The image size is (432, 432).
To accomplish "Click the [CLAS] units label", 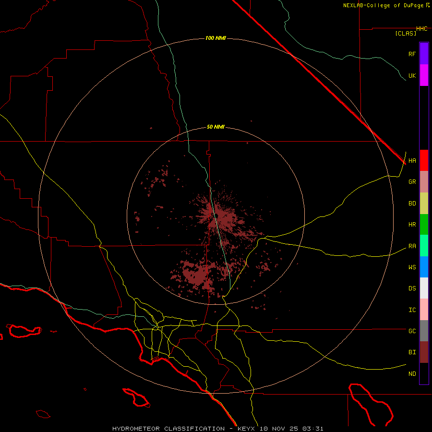I will 406,33.
